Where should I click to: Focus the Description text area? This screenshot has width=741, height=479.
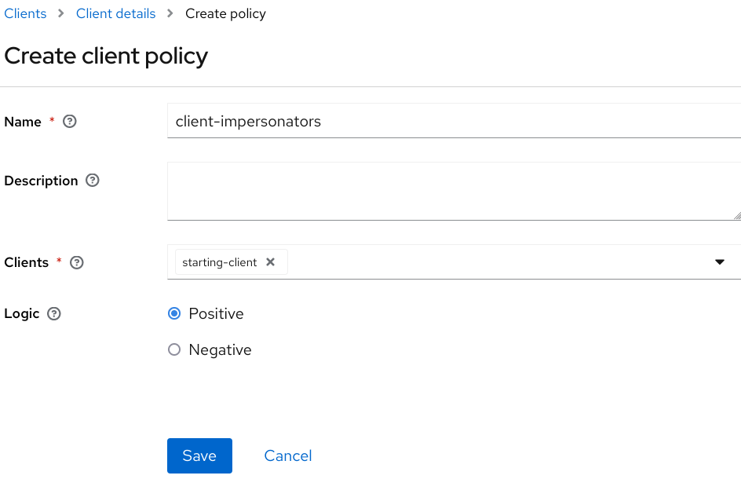453,191
